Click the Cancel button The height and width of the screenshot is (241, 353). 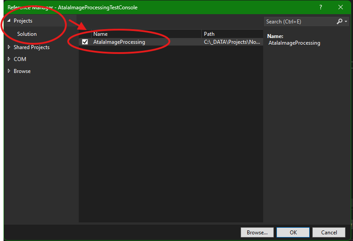point(329,232)
